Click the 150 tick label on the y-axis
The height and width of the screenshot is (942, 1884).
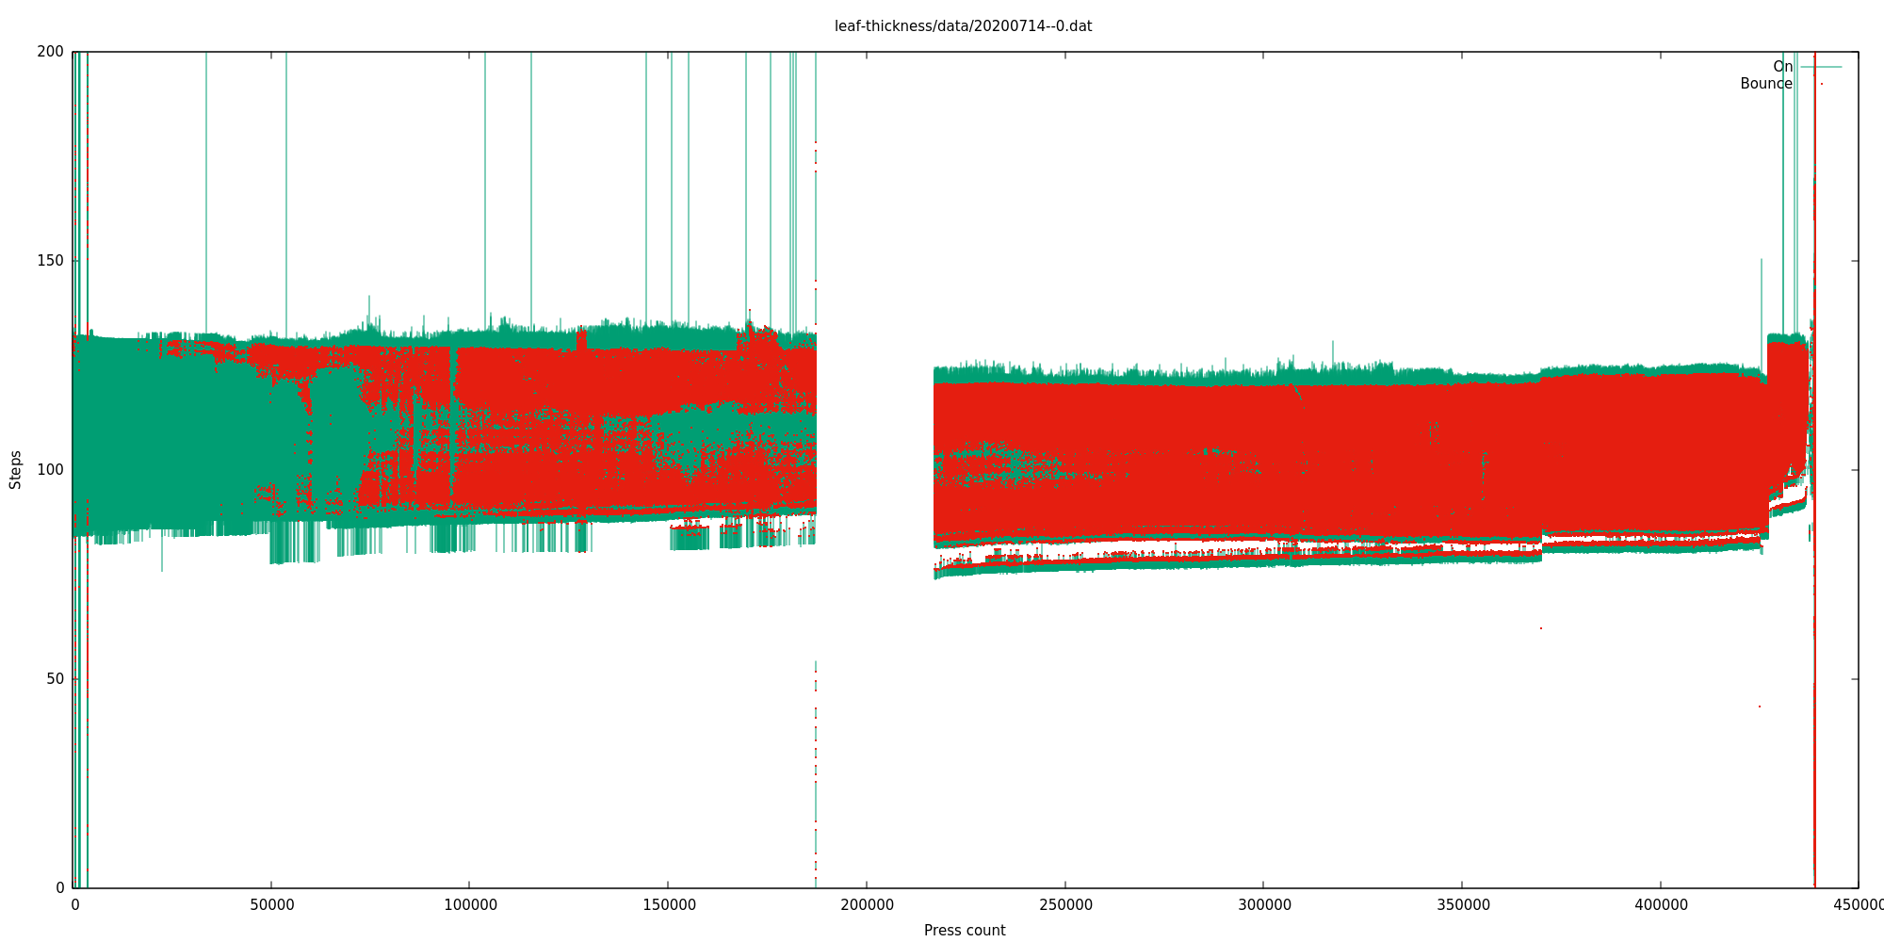(x=50, y=261)
